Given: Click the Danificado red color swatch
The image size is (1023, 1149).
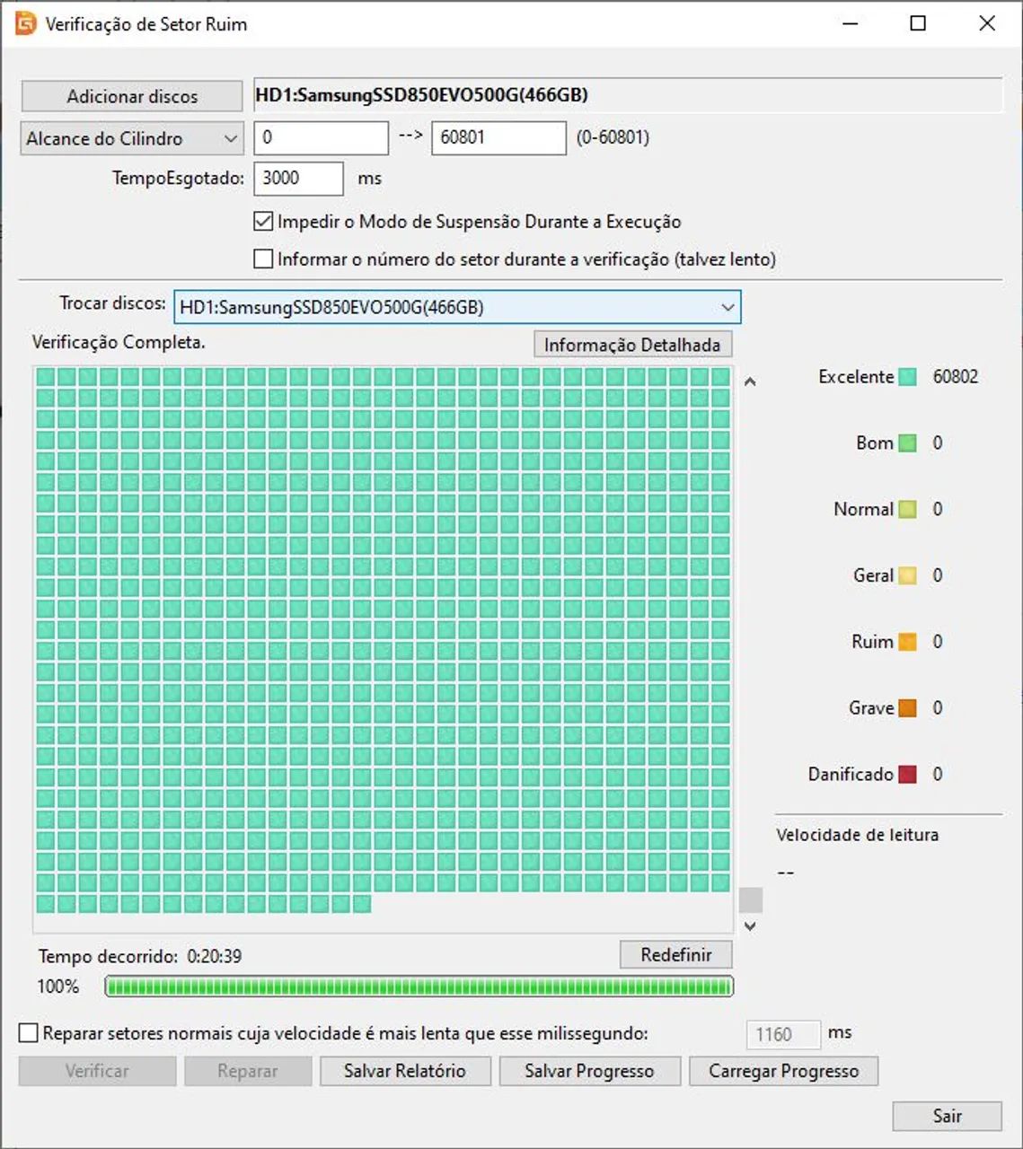Looking at the screenshot, I should (908, 775).
